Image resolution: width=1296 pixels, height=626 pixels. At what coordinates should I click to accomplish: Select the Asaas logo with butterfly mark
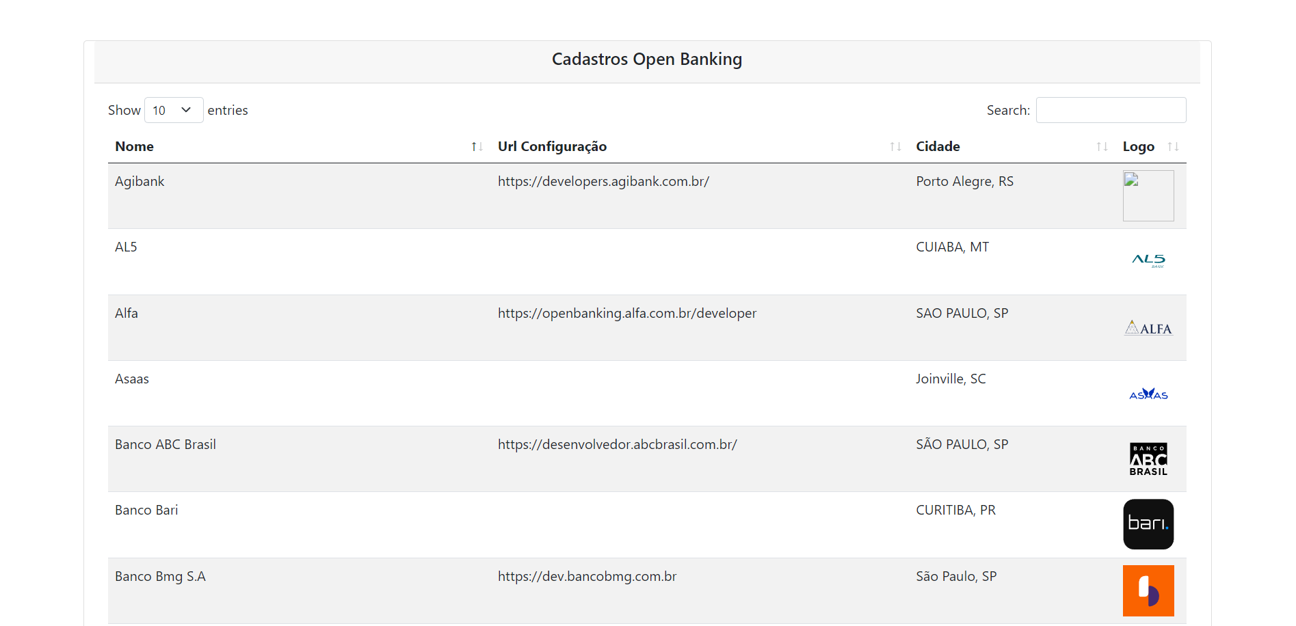pos(1148,393)
